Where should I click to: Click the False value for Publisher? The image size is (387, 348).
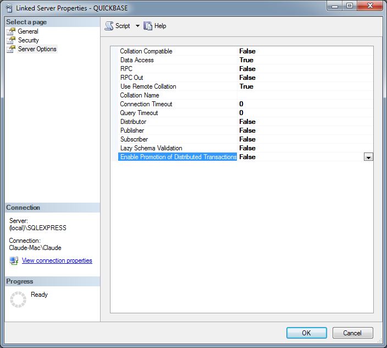coord(247,130)
